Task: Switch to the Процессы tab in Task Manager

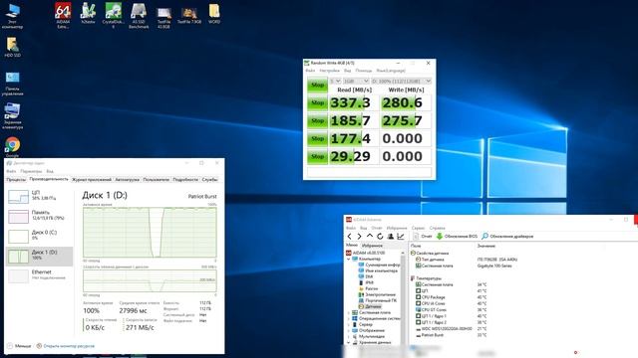Action: click(16, 179)
